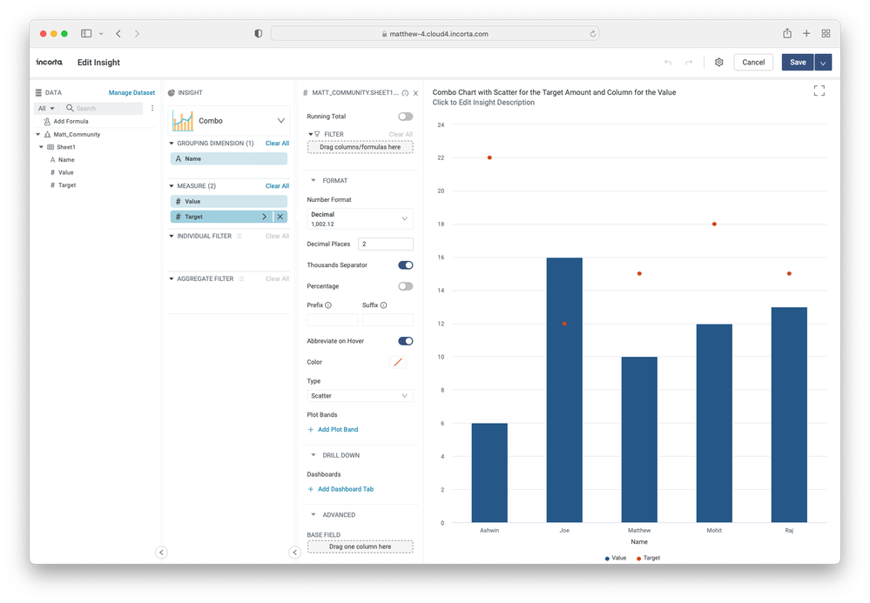Screen dimensions: 870x603
Task: Click the Manage Dataset link
Action: 132,93
